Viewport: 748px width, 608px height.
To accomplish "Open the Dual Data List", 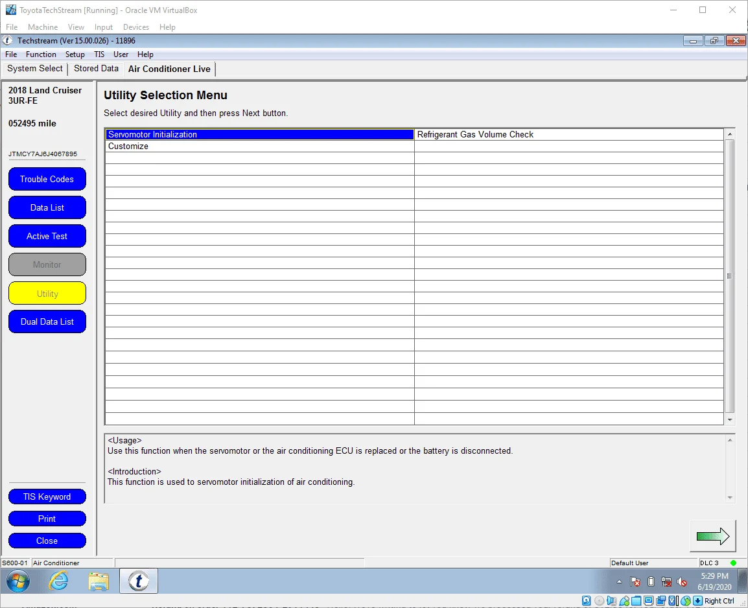I will point(47,322).
